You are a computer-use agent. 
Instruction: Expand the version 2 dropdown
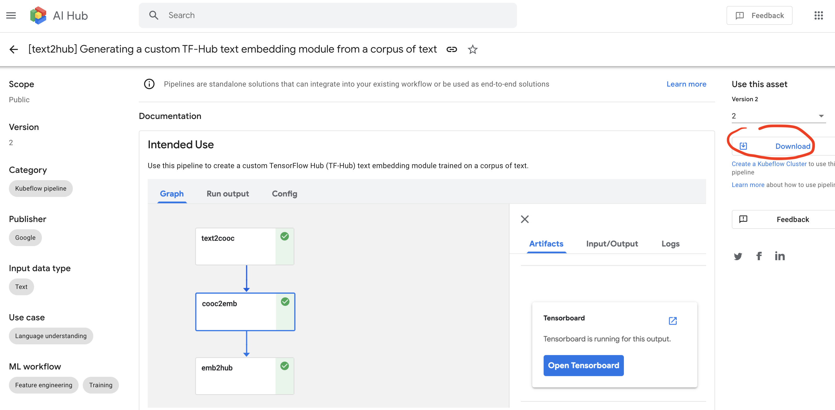pyautogui.click(x=778, y=116)
